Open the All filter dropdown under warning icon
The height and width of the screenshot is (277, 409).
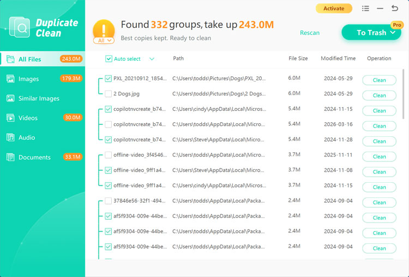pos(103,40)
